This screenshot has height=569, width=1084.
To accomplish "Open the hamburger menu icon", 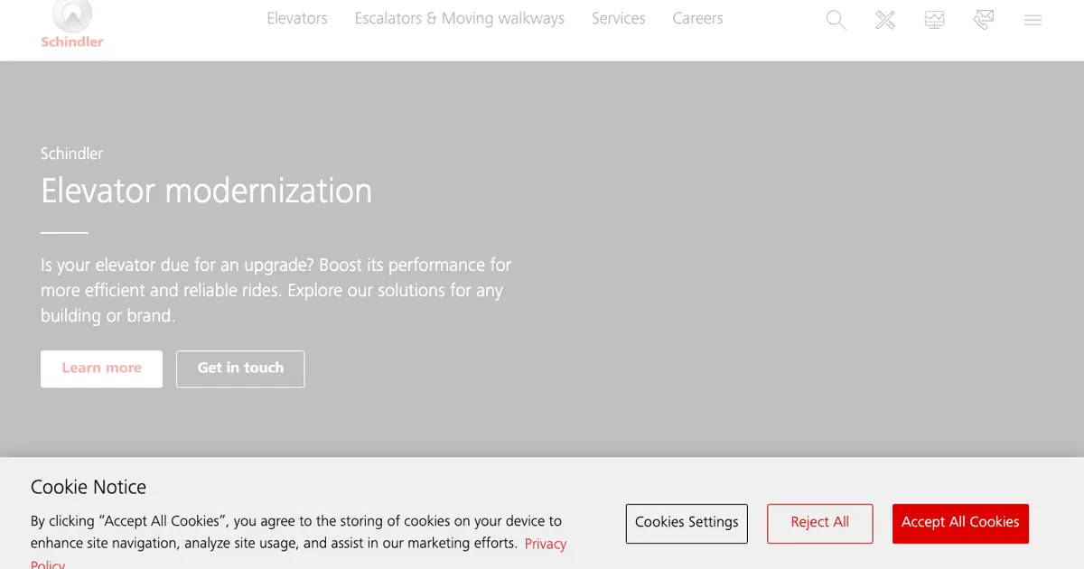I will tap(1033, 19).
